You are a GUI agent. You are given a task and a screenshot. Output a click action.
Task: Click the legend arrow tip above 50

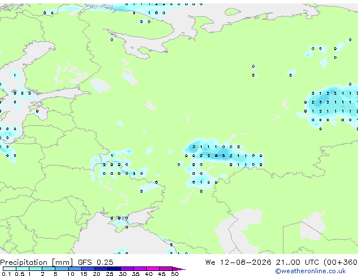coord(179,269)
